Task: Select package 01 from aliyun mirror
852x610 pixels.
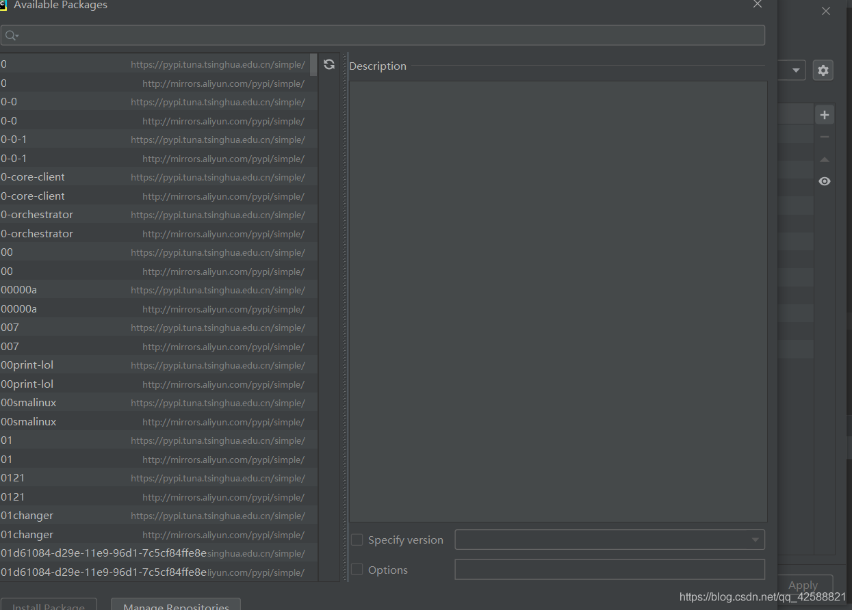Action: tap(155, 460)
